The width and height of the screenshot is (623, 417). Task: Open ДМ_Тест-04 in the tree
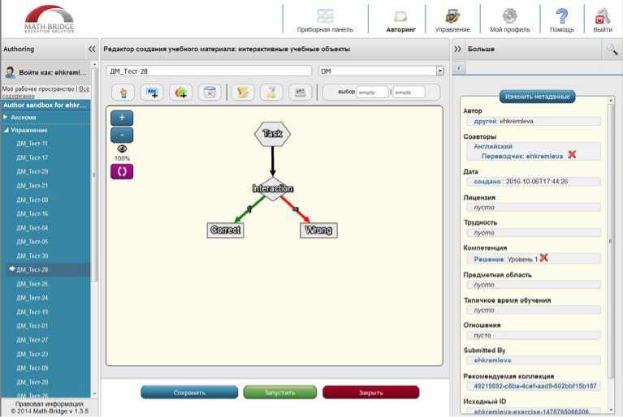(32, 228)
